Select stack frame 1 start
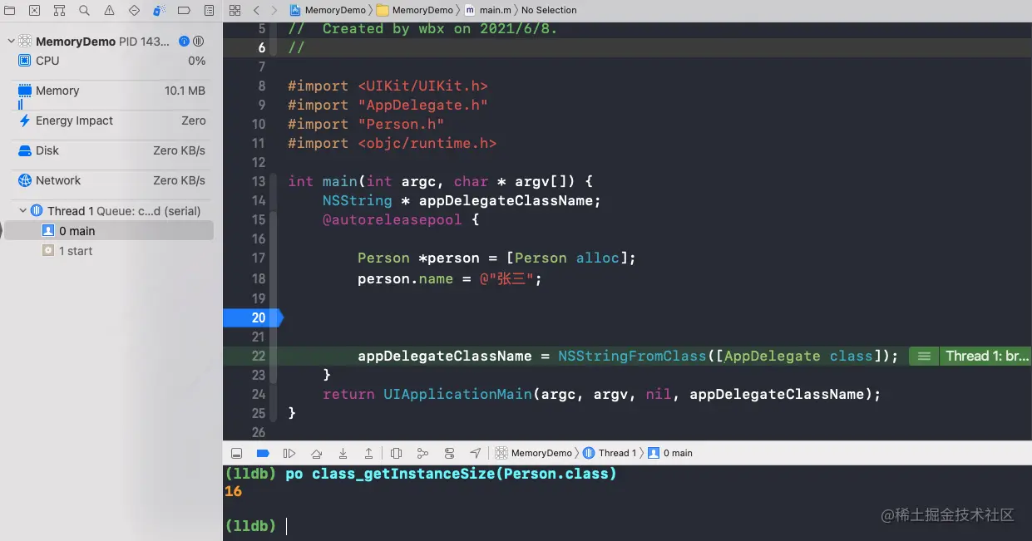 click(x=109, y=251)
